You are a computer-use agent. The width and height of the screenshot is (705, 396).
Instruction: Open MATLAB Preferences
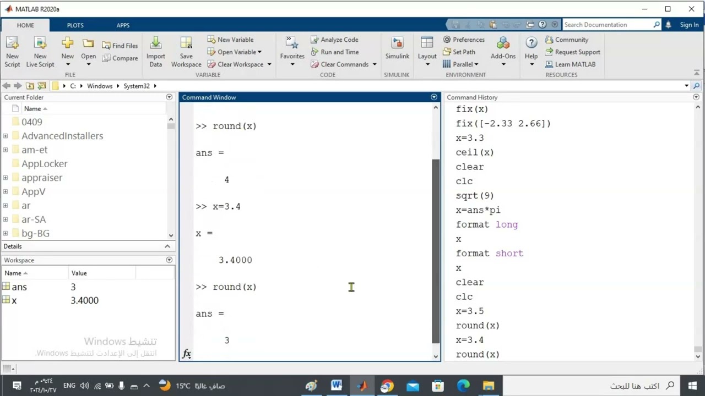464,40
